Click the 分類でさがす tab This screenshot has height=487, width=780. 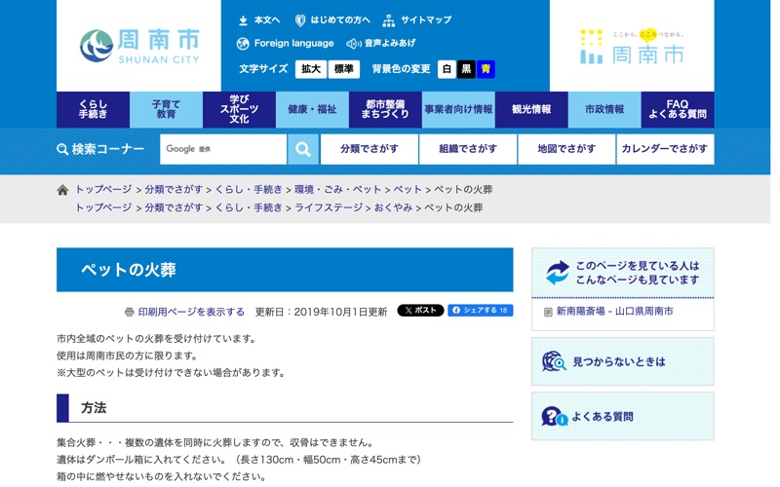tap(370, 149)
